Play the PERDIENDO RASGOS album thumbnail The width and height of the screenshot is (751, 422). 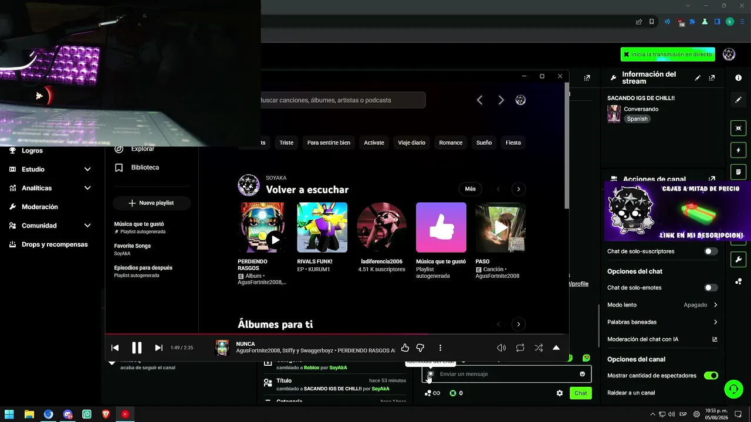click(262, 227)
